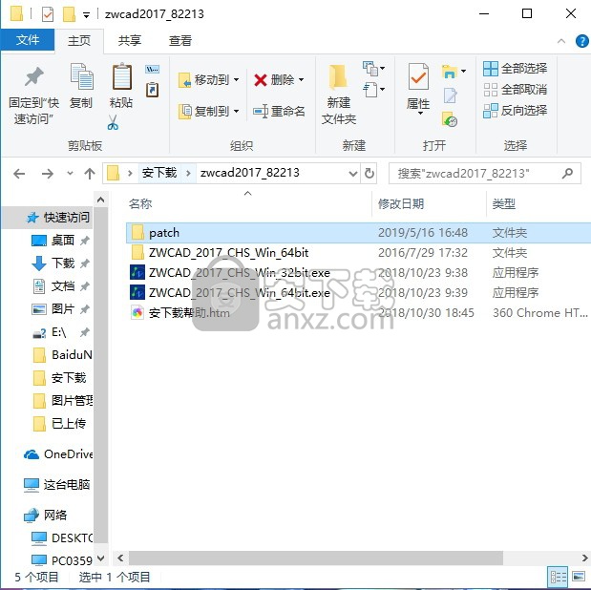This screenshot has width=591, height=590.
Task: Sort by 名称 column header
Action: tap(140, 204)
